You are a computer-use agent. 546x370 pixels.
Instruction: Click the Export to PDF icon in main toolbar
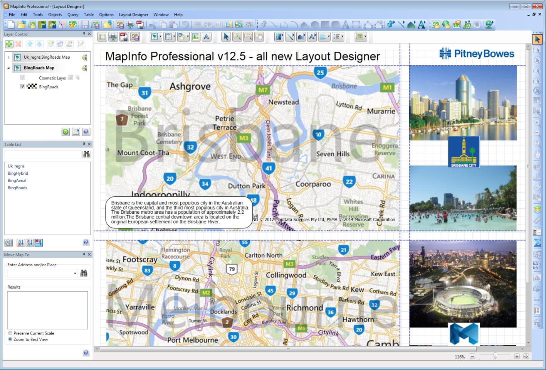click(x=140, y=25)
